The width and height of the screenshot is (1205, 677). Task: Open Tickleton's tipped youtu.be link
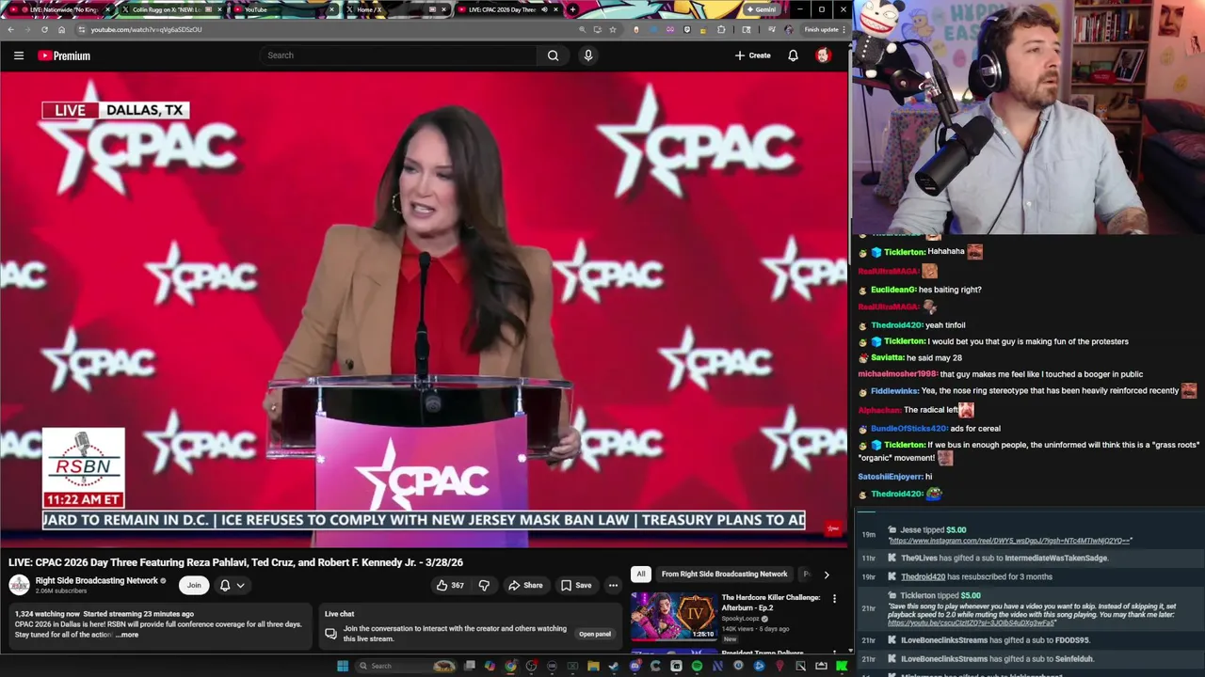pos(972,622)
